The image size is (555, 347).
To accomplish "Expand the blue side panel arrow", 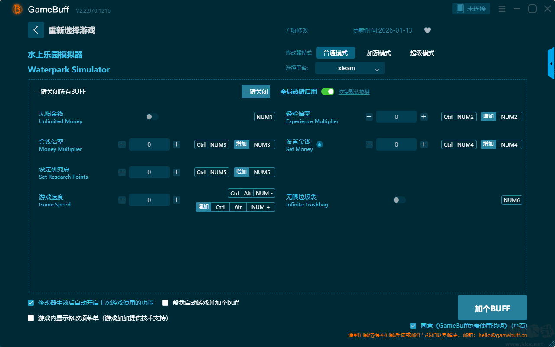I will click(x=551, y=63).
